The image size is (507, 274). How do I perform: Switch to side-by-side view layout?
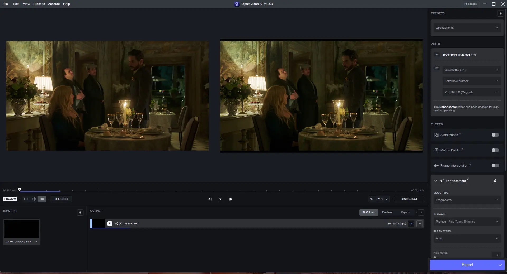(42, 199)
